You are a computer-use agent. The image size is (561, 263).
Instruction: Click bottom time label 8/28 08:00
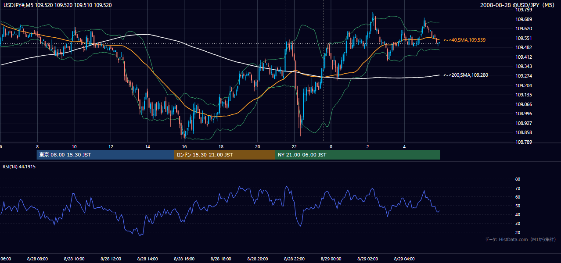tap(37, 259)
